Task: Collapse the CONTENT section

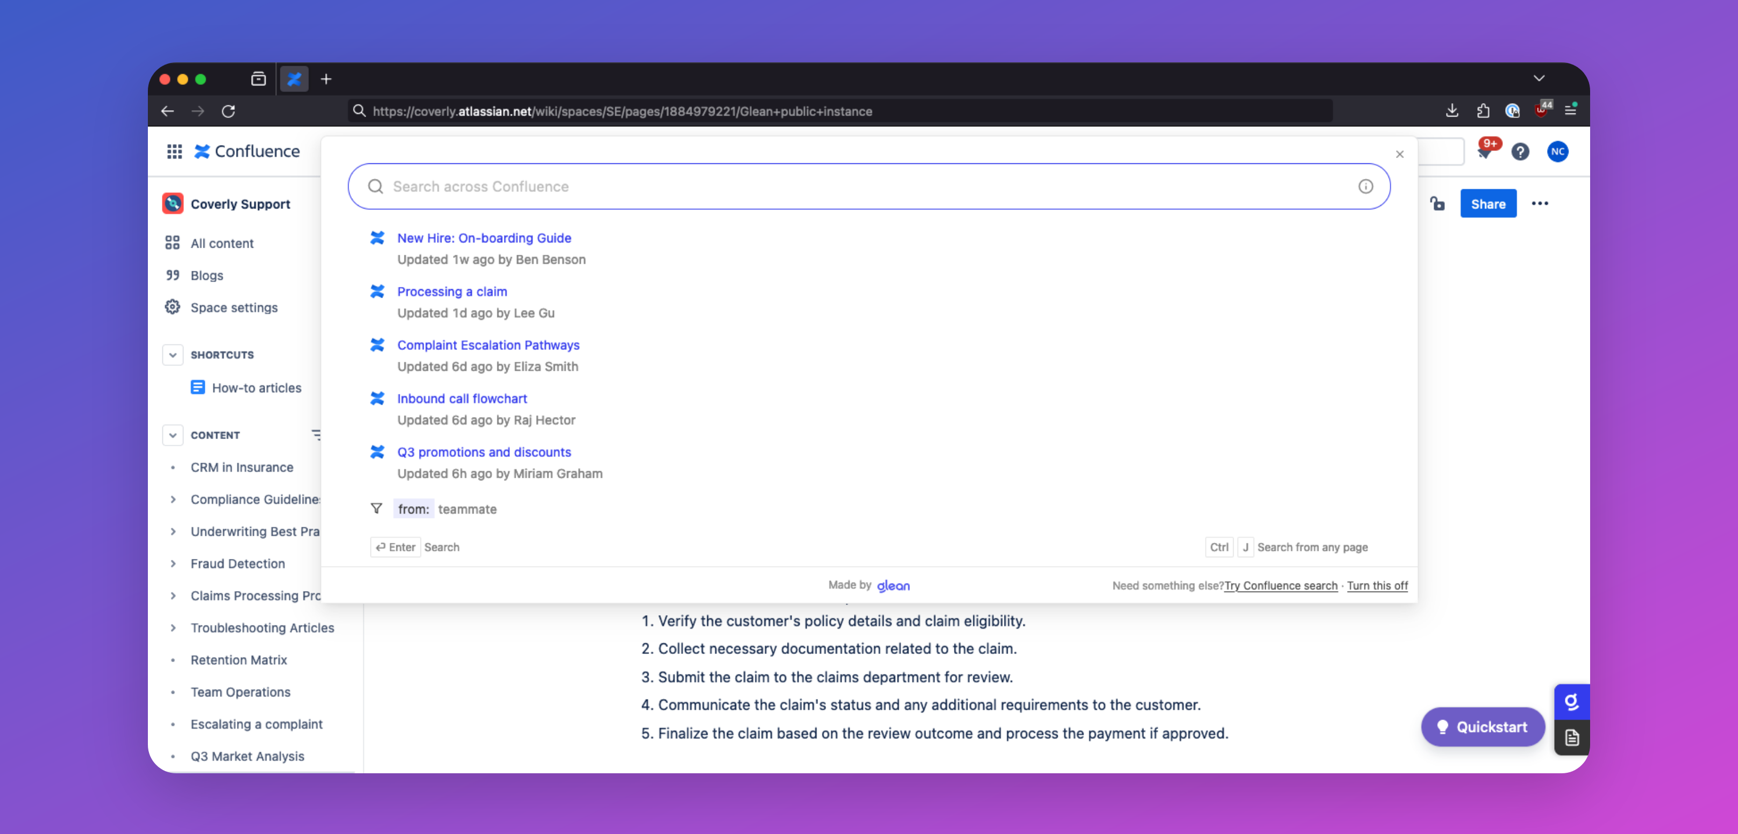Action: click(173, 435)
